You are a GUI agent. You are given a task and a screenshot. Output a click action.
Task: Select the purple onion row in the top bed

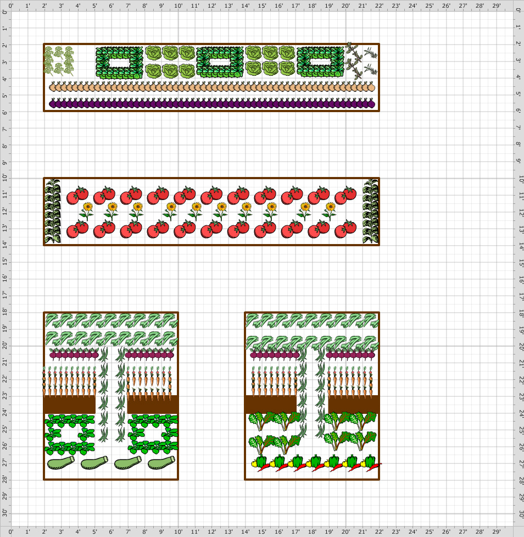[212, 103]
